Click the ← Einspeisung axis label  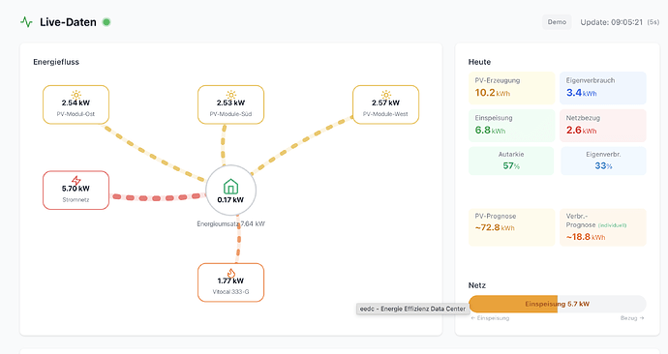(x=490, y=318)
